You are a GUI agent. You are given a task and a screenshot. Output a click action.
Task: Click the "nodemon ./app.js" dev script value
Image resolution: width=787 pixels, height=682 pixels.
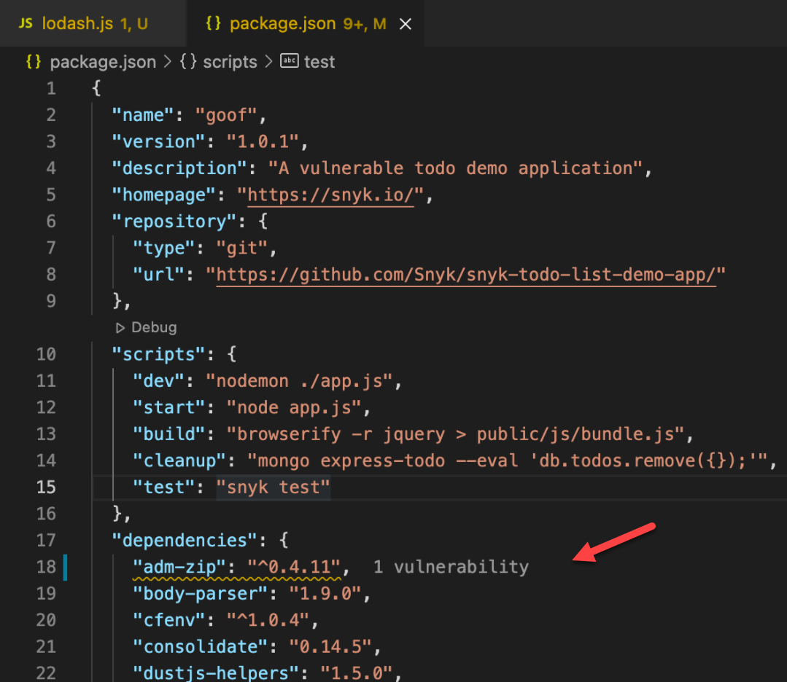[x=299, y=380]
